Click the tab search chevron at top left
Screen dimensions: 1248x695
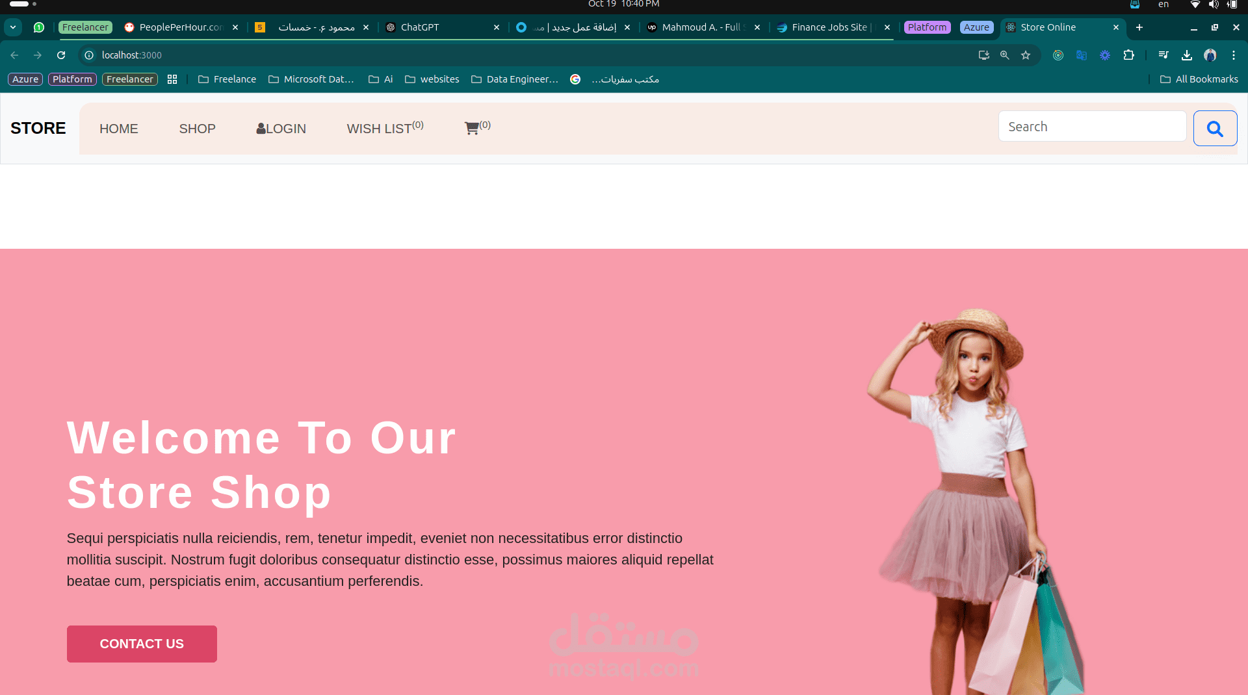tap(12, 27)
